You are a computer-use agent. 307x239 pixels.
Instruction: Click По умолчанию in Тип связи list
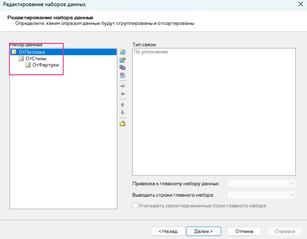click(151, 52)
